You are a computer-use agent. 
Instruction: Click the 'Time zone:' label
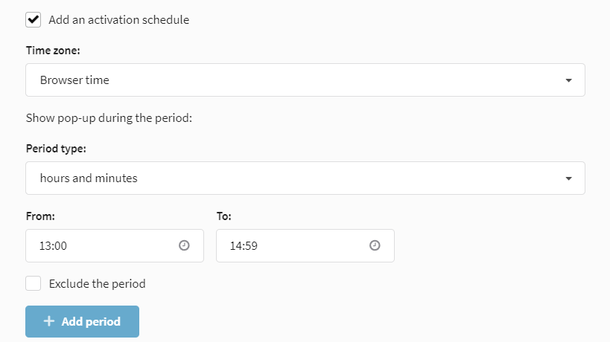(53, 51)
